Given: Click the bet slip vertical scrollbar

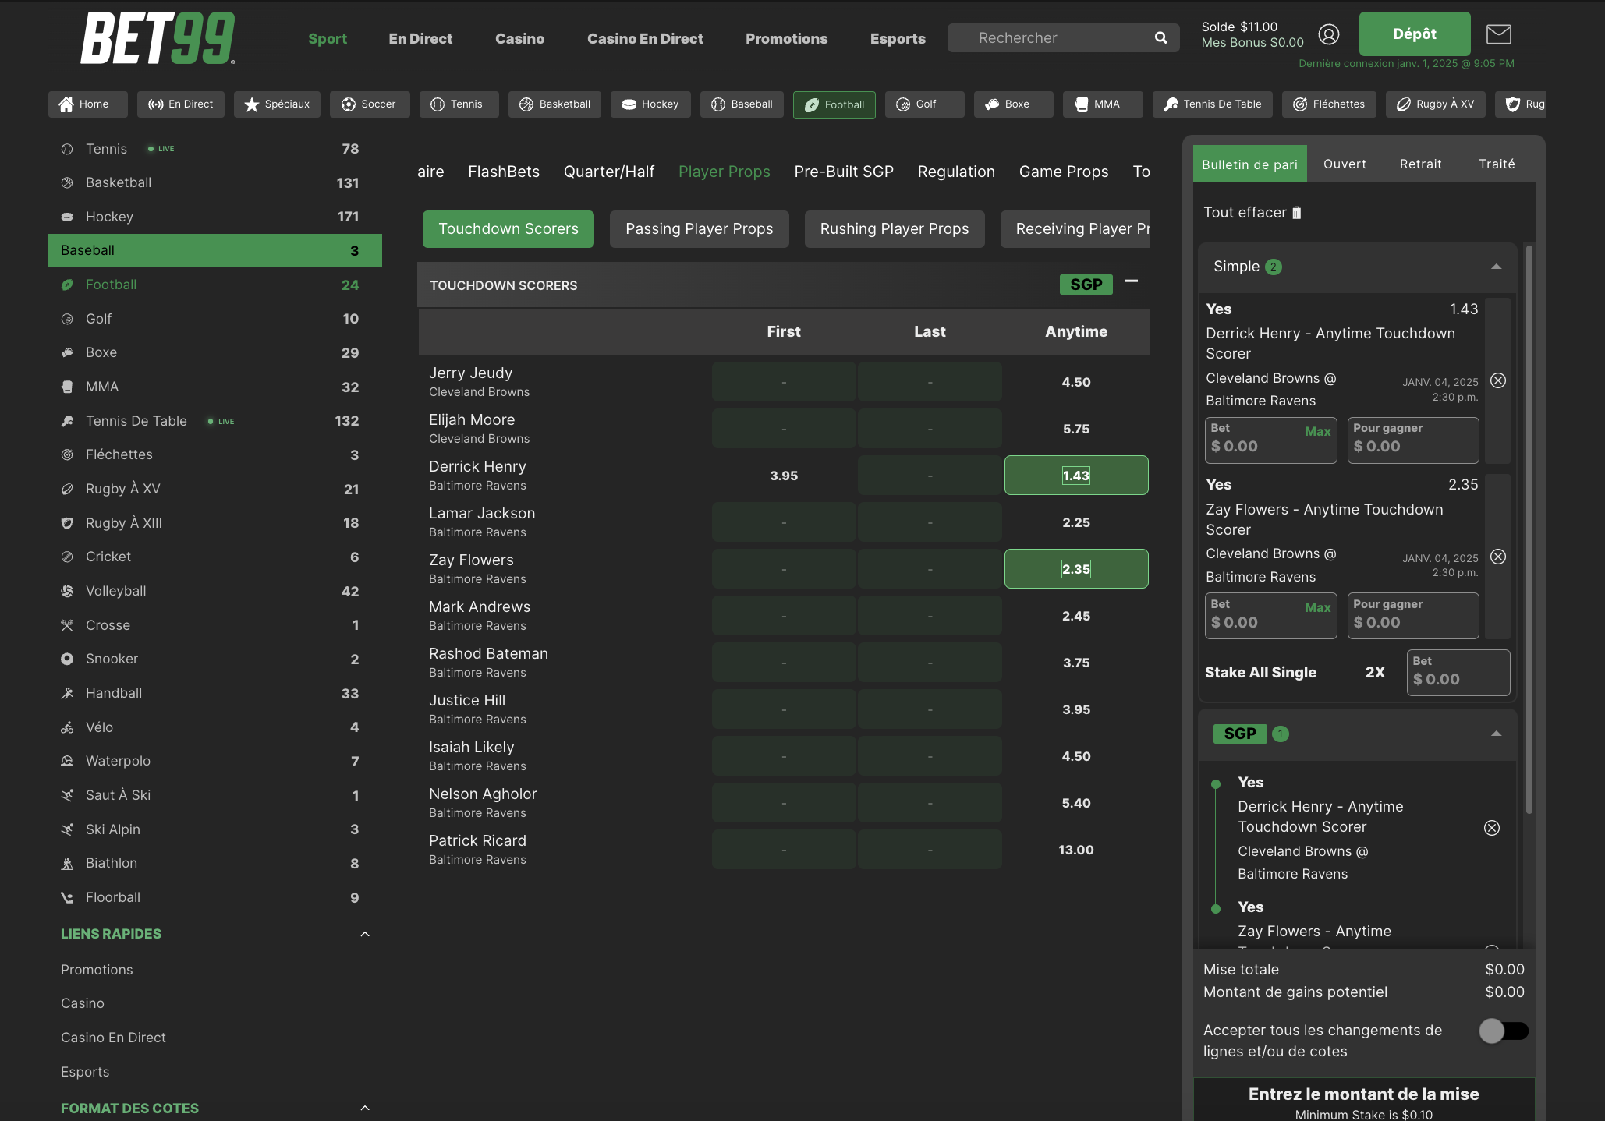Looking at the screenshot, I should (x=1529, y=530).
